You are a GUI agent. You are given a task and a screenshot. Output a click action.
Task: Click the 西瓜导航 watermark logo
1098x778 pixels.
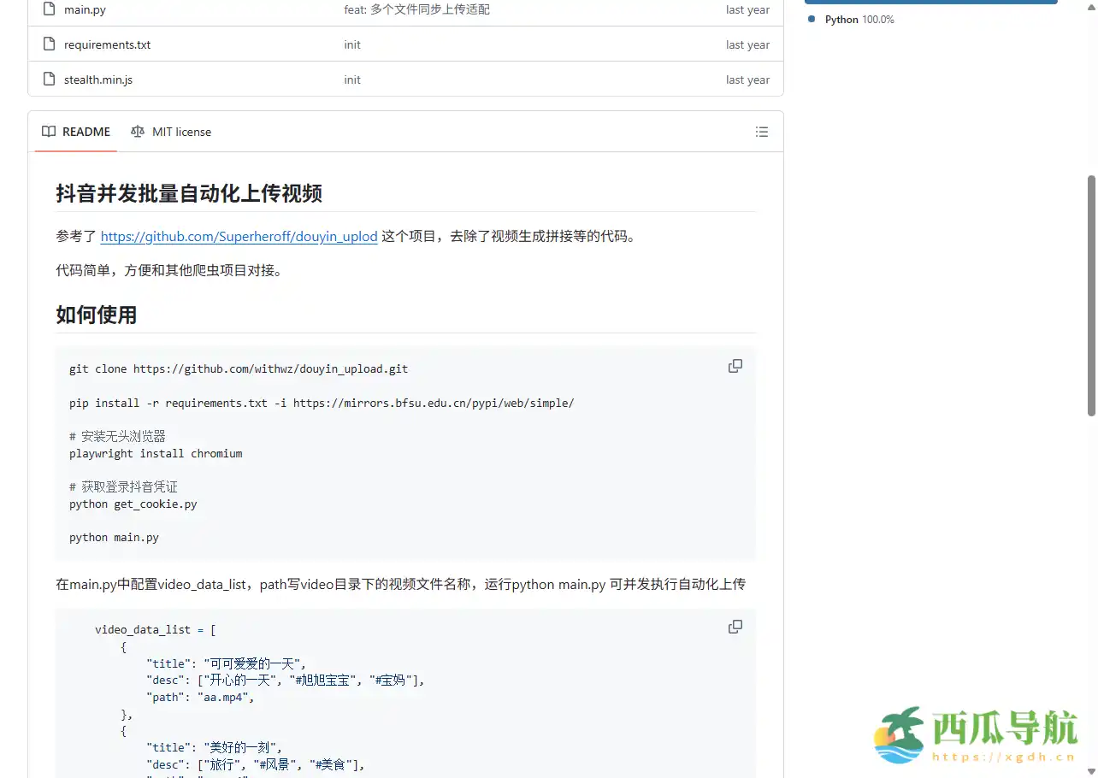pos(975,734)
